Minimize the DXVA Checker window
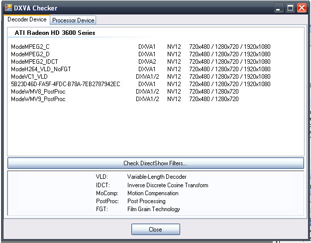 coord(279,8)
